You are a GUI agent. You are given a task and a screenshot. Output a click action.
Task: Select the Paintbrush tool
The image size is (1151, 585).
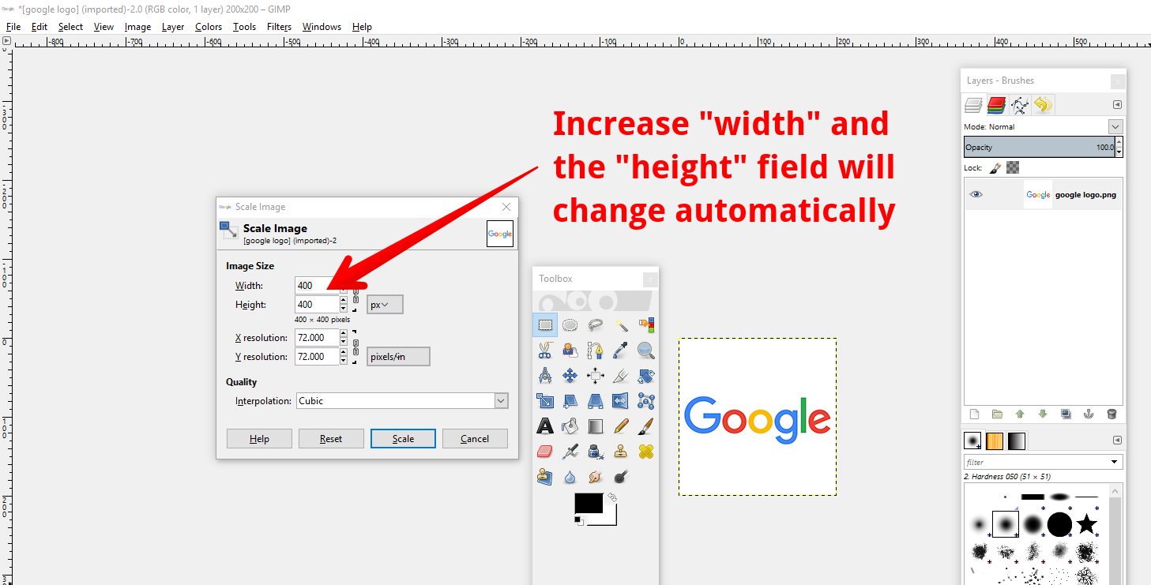pos(646,426)
